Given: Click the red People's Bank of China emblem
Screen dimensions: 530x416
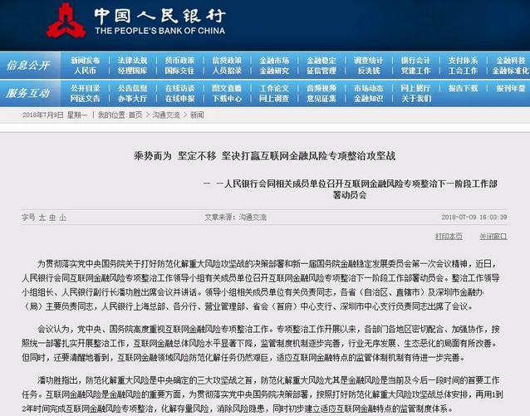Looking at the screenshot, I should [66, 20].
